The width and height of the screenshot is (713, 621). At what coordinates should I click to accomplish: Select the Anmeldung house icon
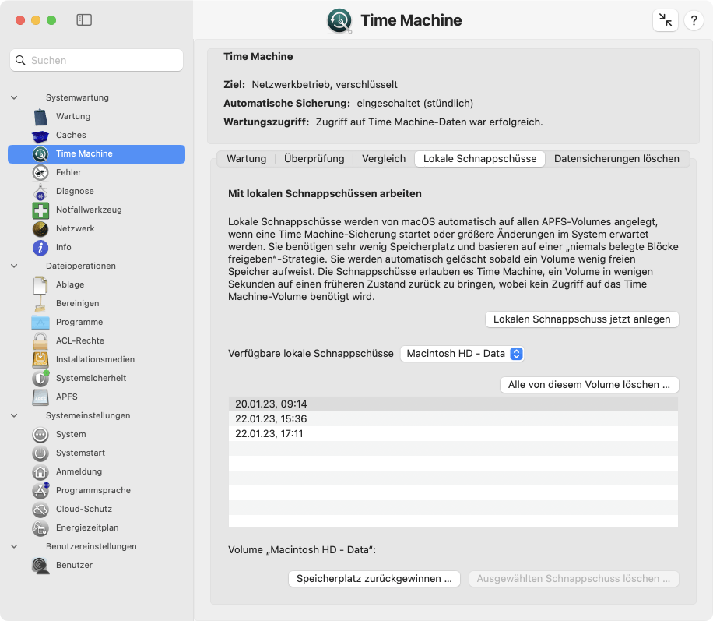point(40,471)
